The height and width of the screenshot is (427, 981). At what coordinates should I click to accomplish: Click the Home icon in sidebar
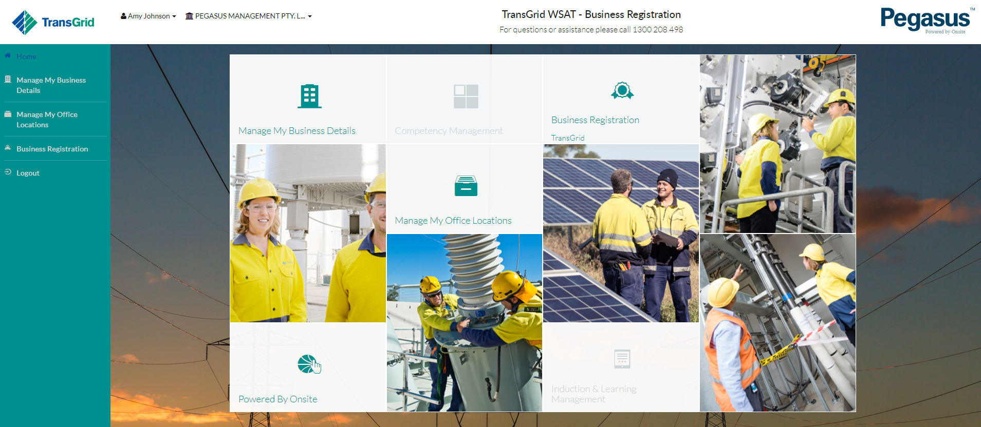[x=8, y=55]
